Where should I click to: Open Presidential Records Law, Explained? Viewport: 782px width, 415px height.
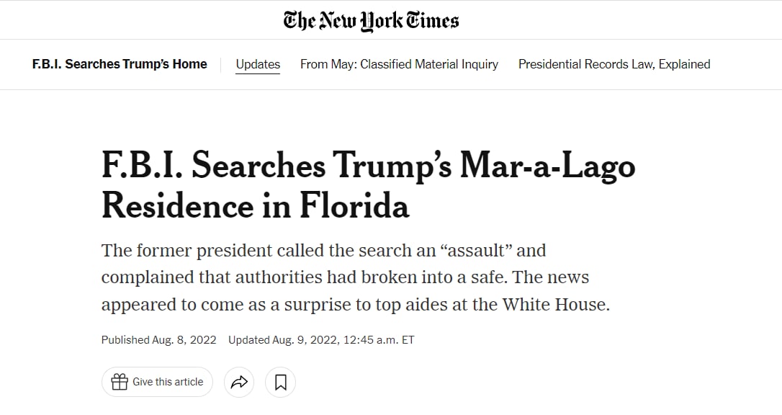(614, 64)
